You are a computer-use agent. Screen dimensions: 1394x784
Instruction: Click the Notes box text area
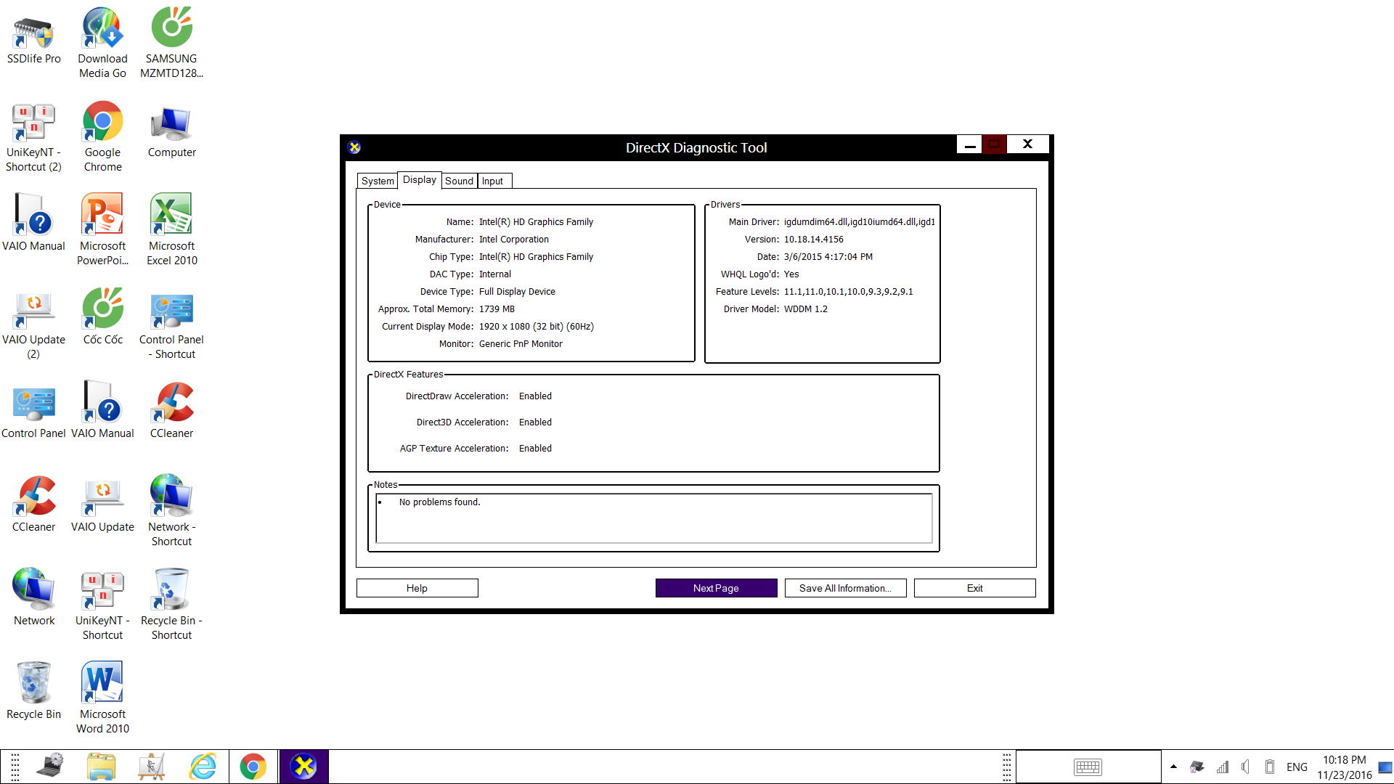tap(653, 518)
